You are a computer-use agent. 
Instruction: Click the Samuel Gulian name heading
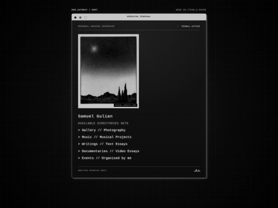(x=95, y=116)
